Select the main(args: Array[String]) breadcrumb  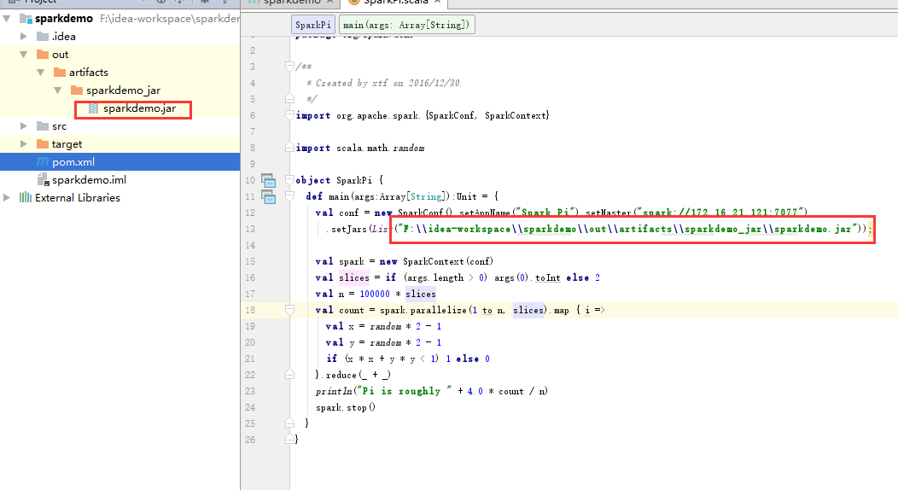tap(406, 25)
